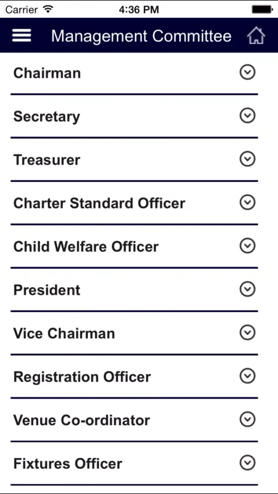The height and width of the screenshot is (494, 278).
Task: Tap Registration Officer's circled chevron
Action: pos(247,376)
